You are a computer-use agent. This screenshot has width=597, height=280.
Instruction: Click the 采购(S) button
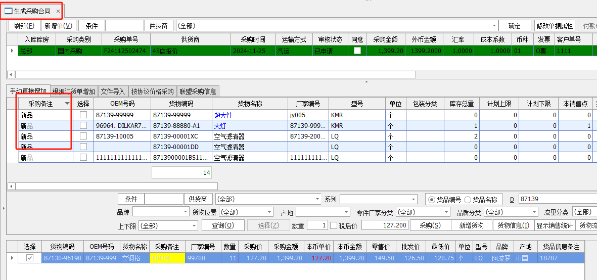coord(430,225)
